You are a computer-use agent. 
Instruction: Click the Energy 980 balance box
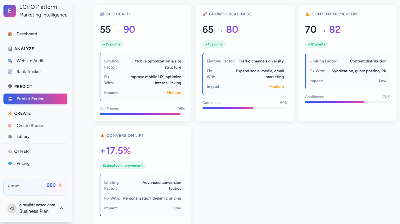(35, 187)
